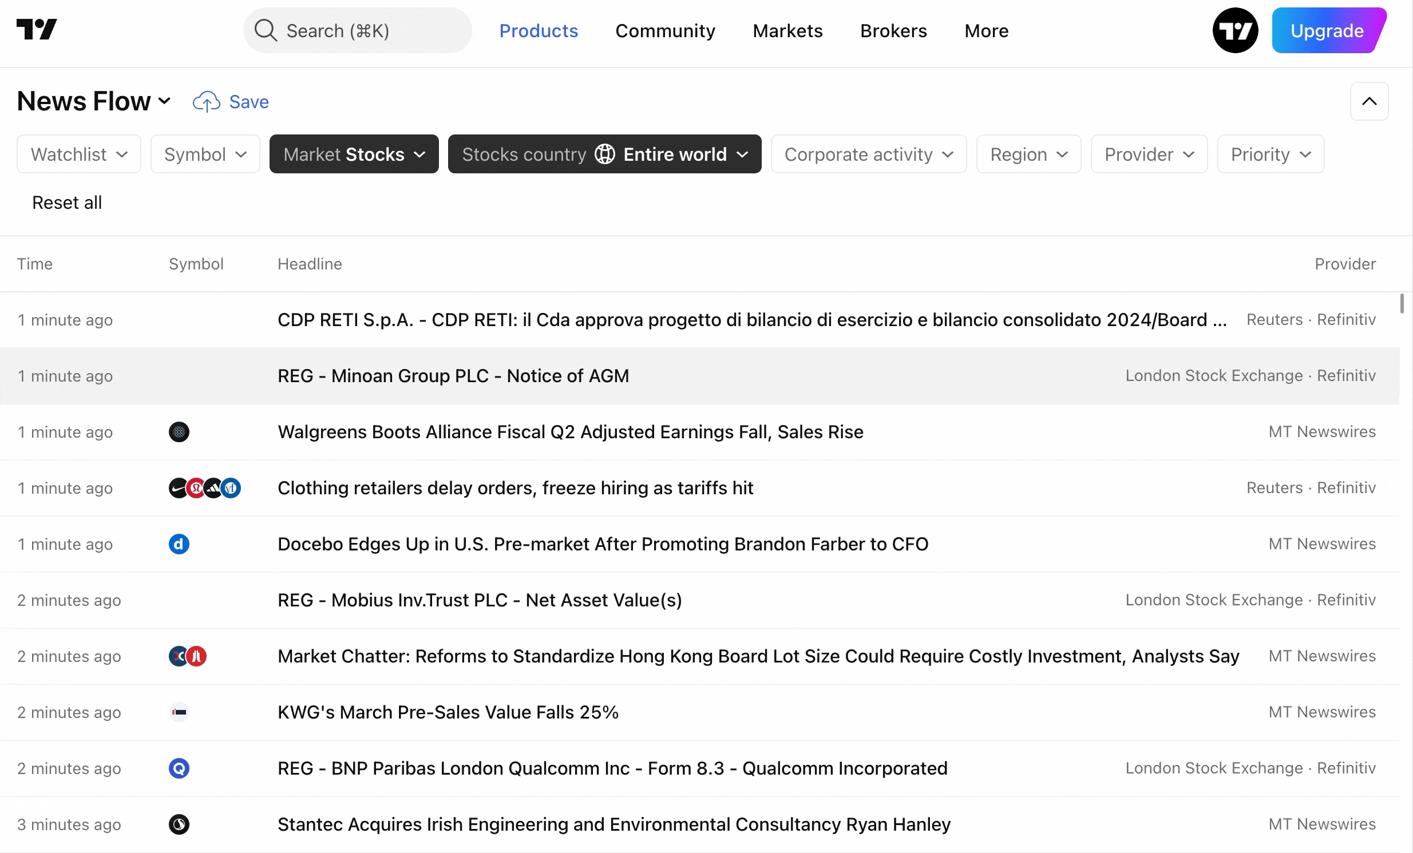Expand the Corporate activity filter dropdown
This screenshot has height=853, width=1413.
[x=868, y=154]
